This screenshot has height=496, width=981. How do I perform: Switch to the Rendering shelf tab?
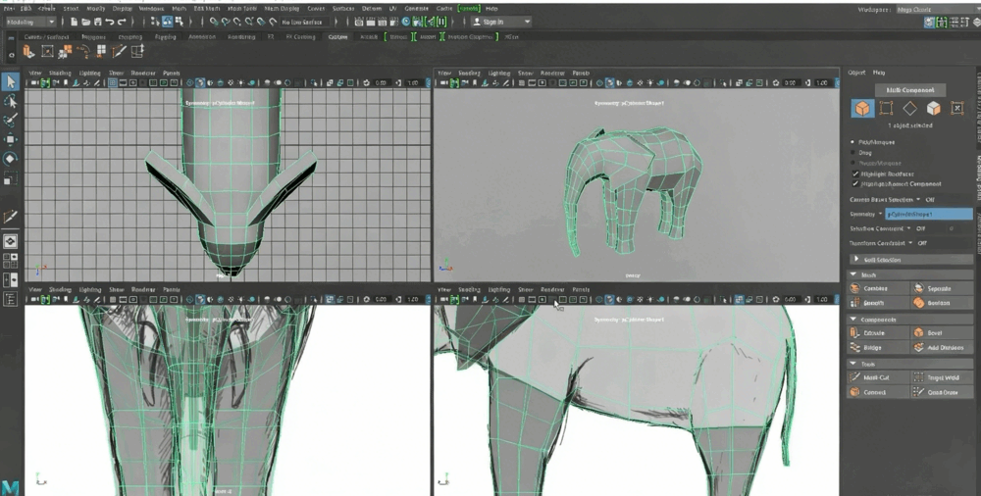coord(240,37)
